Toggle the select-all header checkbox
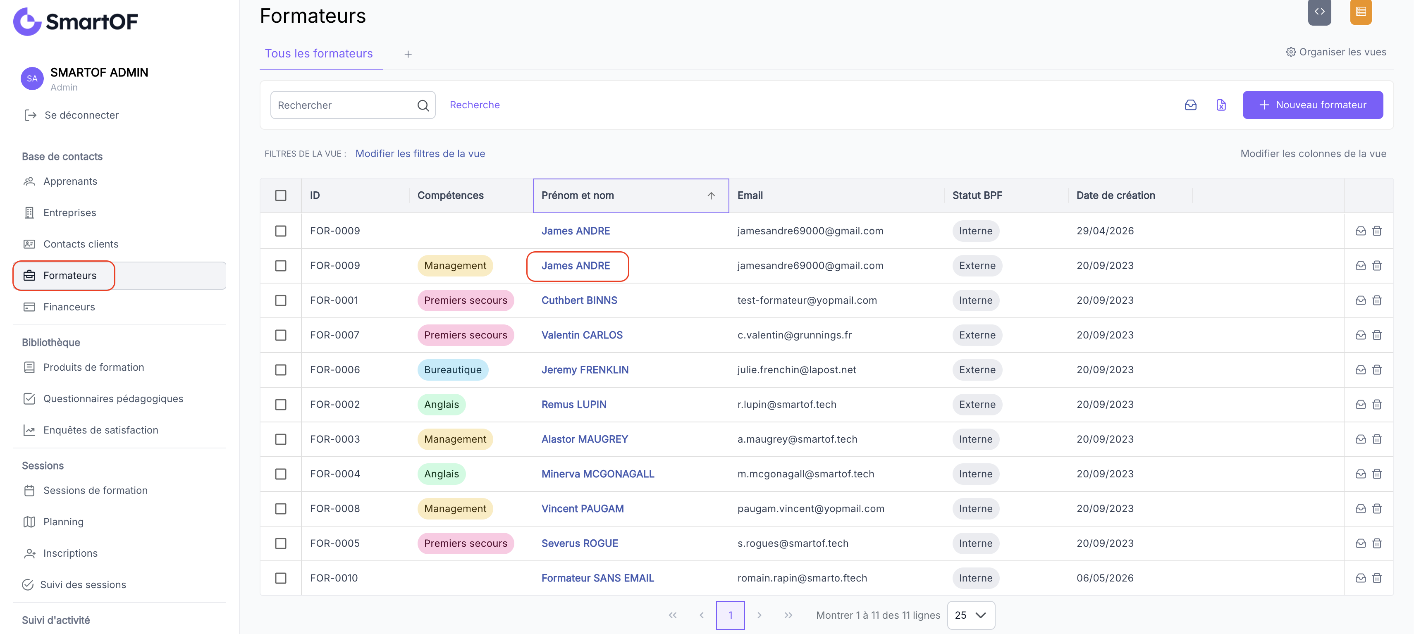This screenshot has height=634, width=1414. (x=280, y=195)
